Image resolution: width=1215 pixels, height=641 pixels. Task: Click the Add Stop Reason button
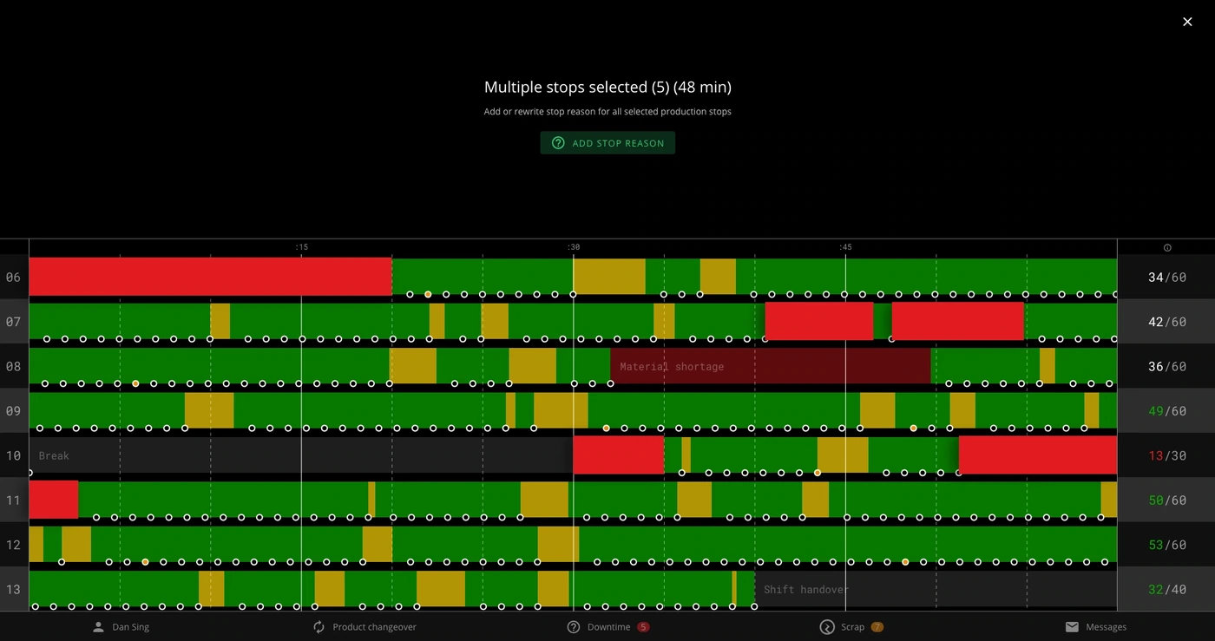(607, 143)
